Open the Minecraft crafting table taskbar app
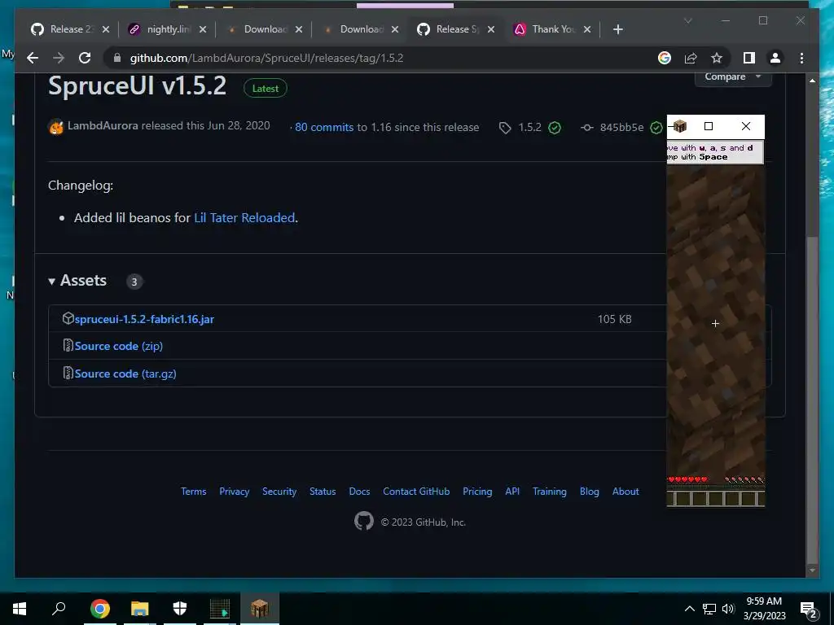 (x=260, y=609)
